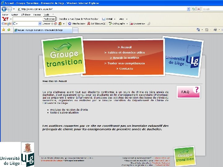Click the greyed Forward navigation arrow
This screenshot has height=167, width=223.
[x=10, y=9]
